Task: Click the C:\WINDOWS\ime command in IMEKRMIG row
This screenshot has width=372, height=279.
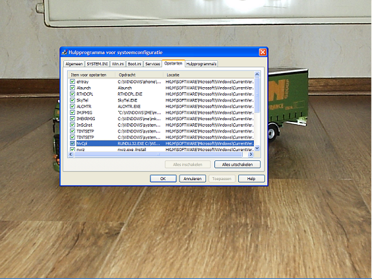Action: (x=139, y=119)
